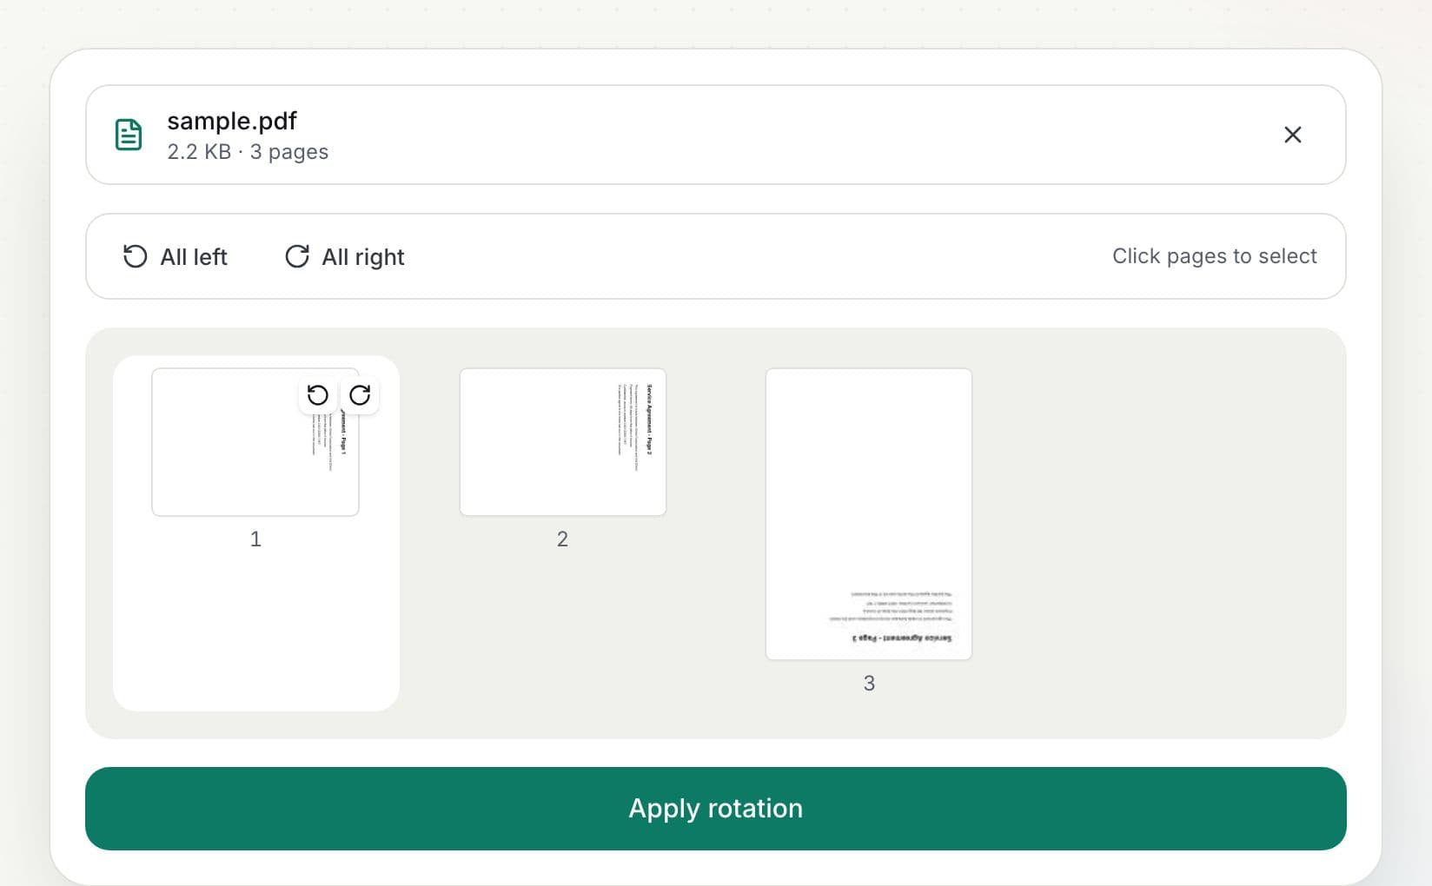Click the Apply rotation button
The image size is (1432, 886).
pyautogui.click(x=716, y=808)
